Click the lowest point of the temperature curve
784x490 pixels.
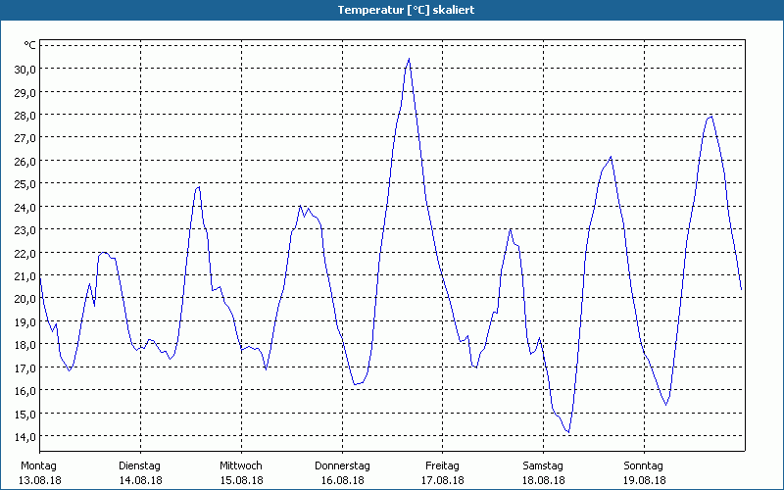pyautogui.click(x=568, y=432)
